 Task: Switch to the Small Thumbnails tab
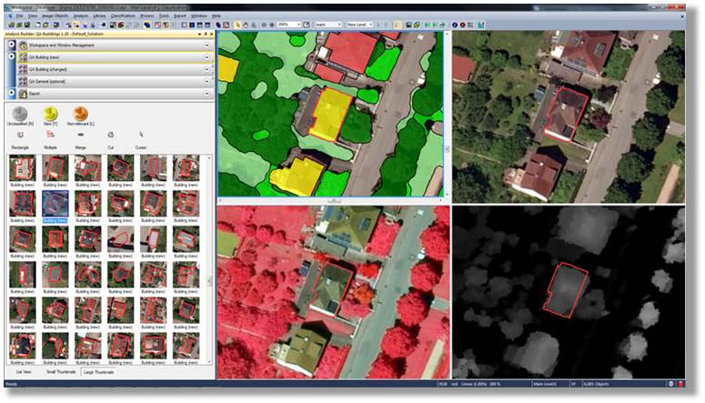point(61,372)
